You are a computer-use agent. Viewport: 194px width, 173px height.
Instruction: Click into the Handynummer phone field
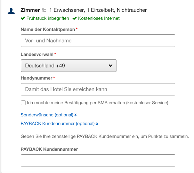[98, 89]
